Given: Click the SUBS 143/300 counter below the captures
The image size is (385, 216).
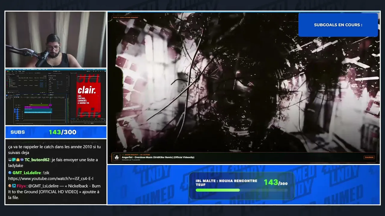Looking at the screenshot, I should [56, 132].
